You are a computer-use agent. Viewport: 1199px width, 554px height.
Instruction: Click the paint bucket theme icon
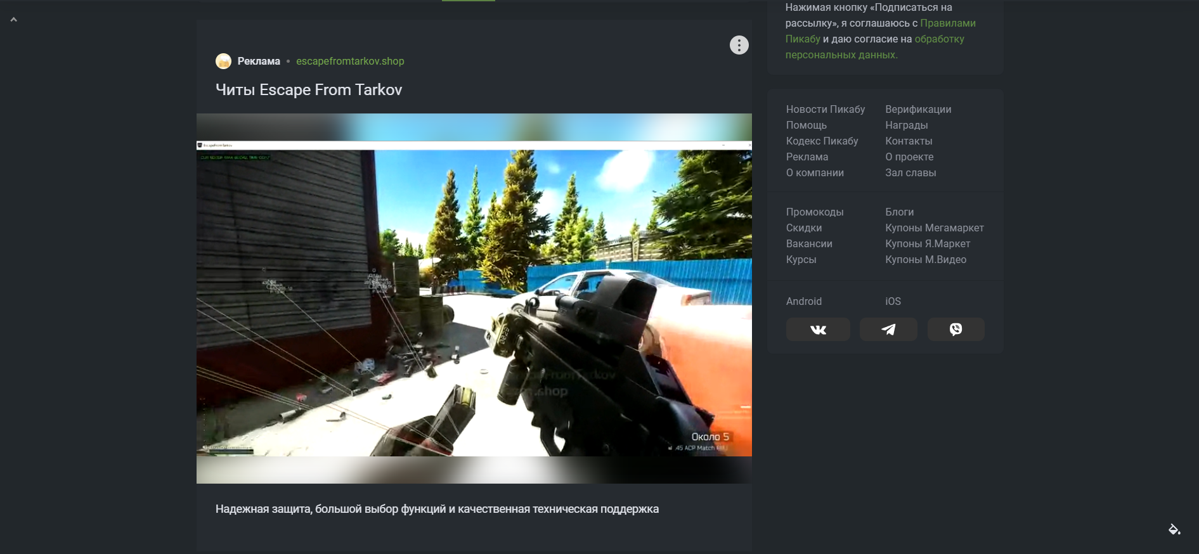coord(1174,529)
